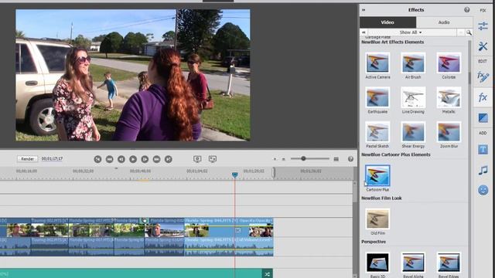495x278 pixels.
Task: Click the blue playhead marker on ruler
Action: click(x=234, y=175)
